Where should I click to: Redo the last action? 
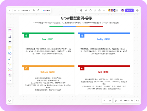(x=110, y=101)
